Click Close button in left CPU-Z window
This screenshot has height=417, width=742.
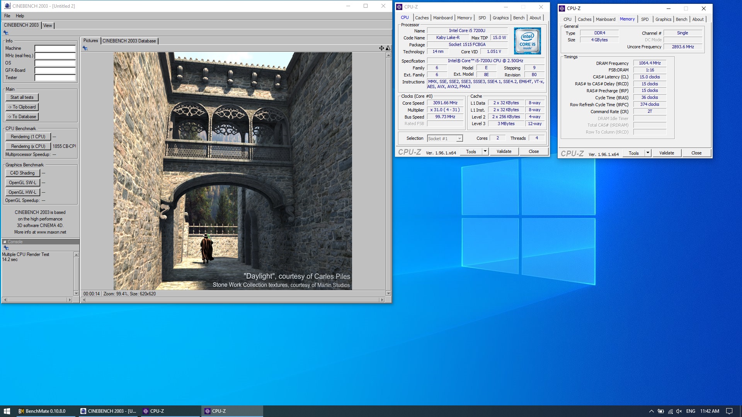click(x=534, y=151)
